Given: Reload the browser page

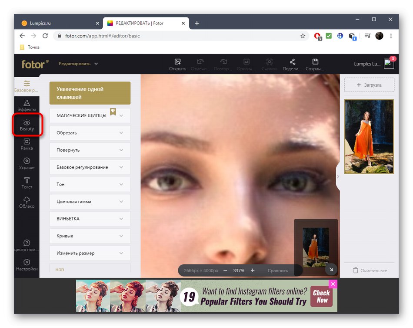Looking at the screenshot, I should (45, 36).
